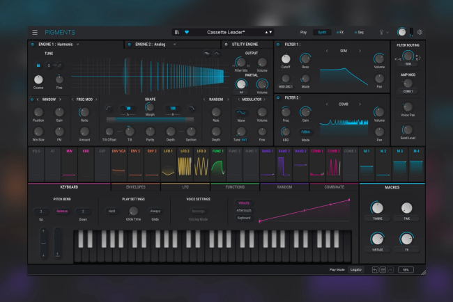Click the tune quantize icon under Tune
Image resolution: width=453 pixels, height=302 pixels.
pyautogui.click(x=38, y=65)
